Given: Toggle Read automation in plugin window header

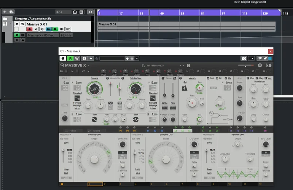Looking at the screenshot, I should click(70, 59).
